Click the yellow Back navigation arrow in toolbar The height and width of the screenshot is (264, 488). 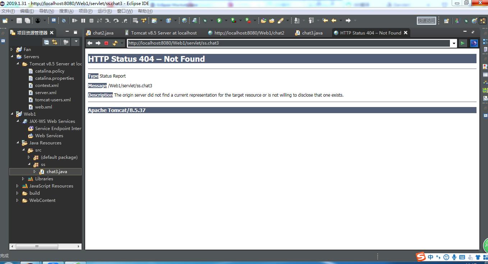[x=334, y=20]
